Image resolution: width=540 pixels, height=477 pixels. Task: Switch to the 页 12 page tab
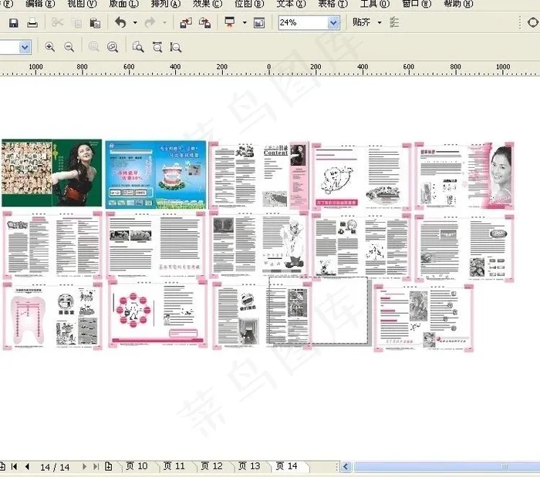(211, 466)
